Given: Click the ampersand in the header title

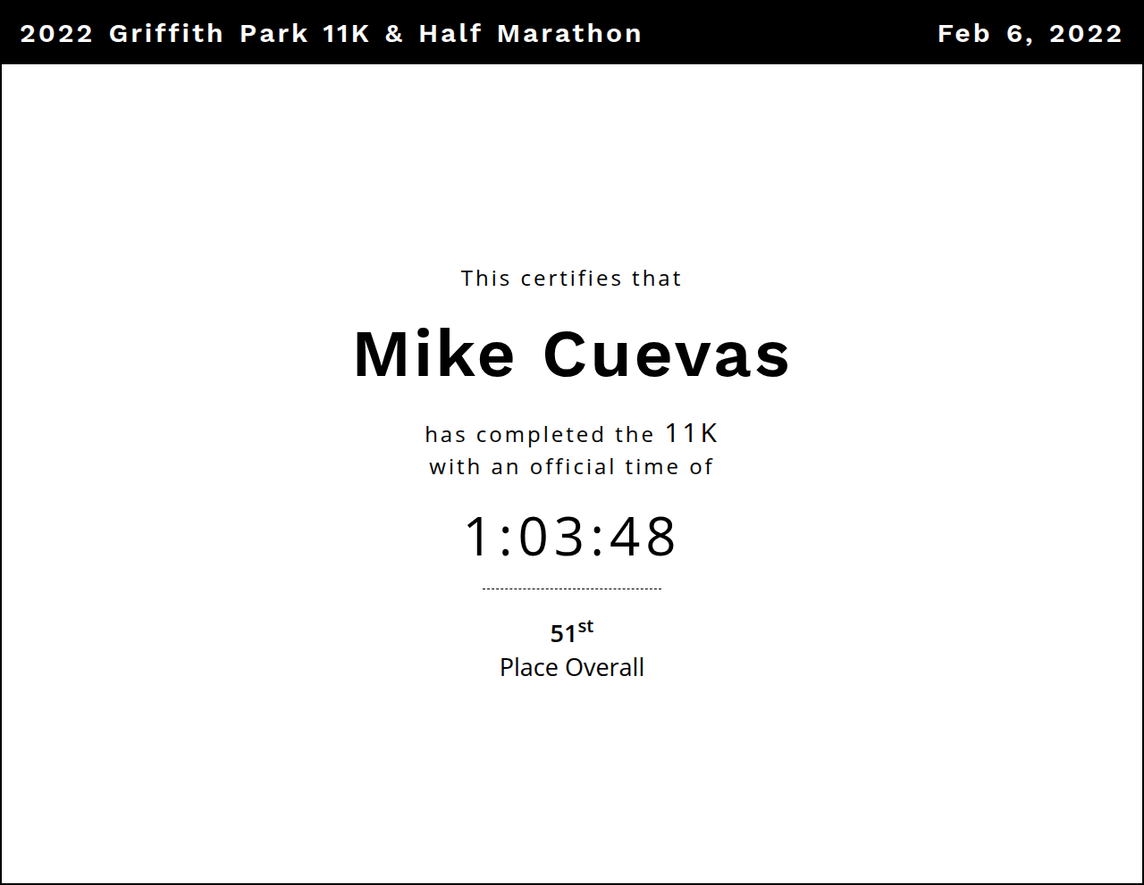Looking at the screenshot, I should click(x=394, y=34).
